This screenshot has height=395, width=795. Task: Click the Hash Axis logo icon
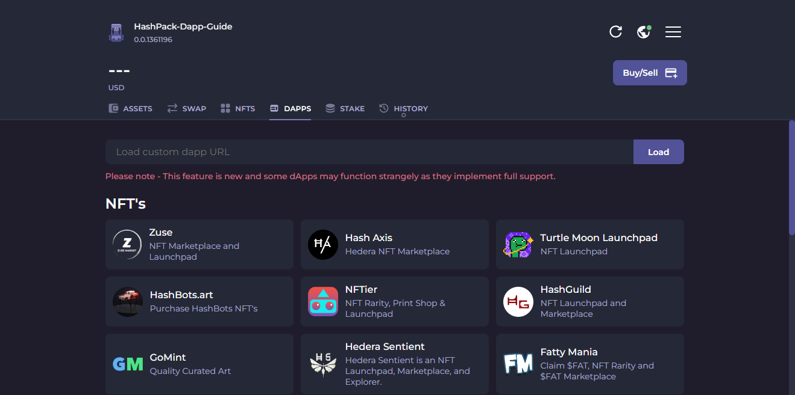point(323,244)
